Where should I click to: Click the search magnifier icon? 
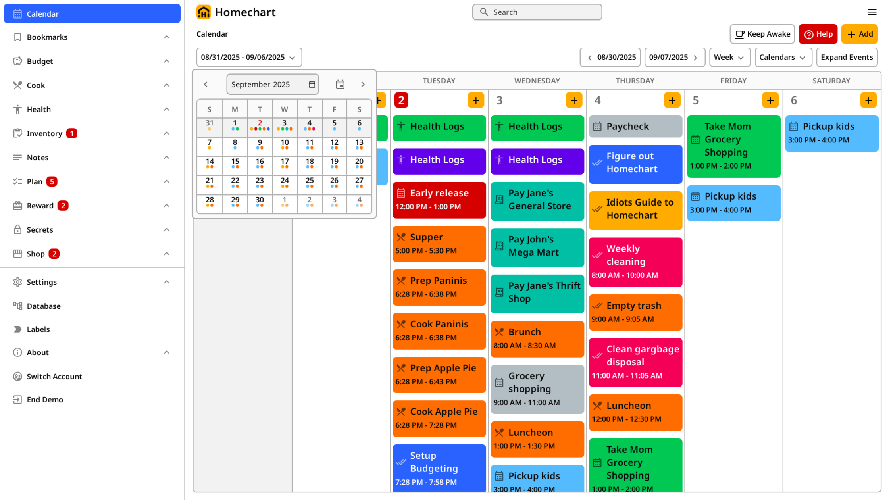484,12
